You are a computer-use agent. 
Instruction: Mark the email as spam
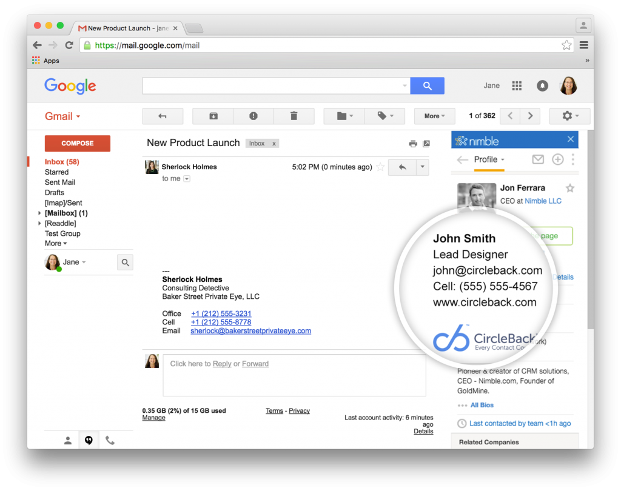pos(253,116)
